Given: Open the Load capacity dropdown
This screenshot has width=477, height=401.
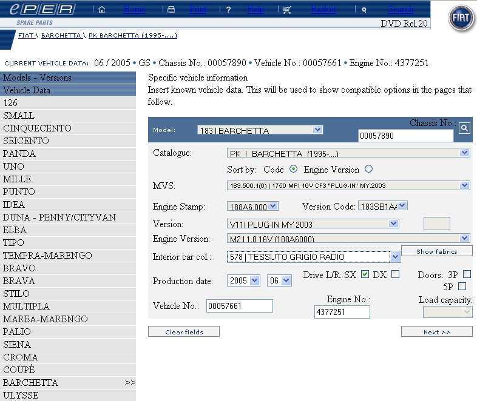Looking at the screenshot, I should (447, 312).
